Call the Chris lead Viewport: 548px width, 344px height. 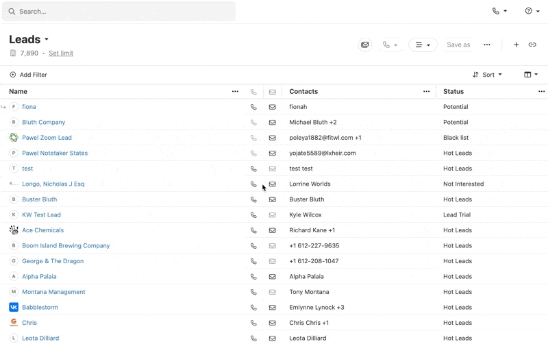pos(253,323)
